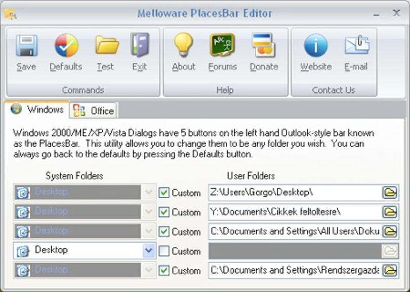The height and width of the screenshot is (292, 410).
Task: Restore settings with the Defaults icon
Action: click(x=66, y=45)
